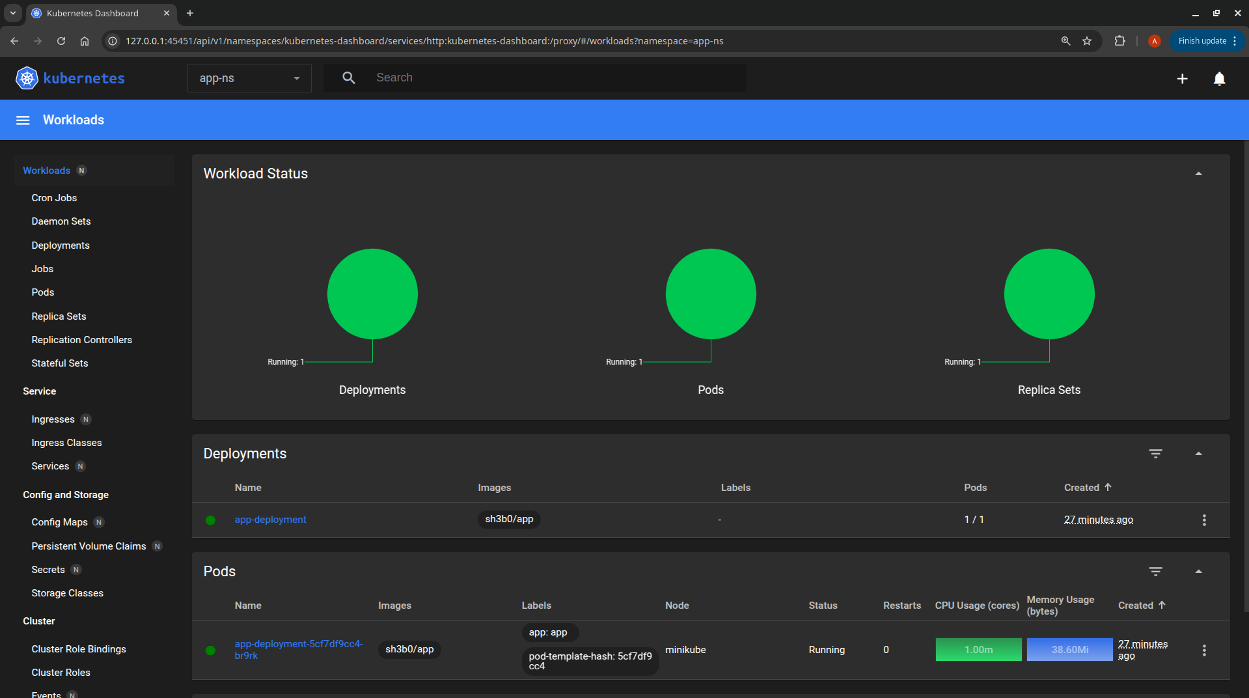
Task: Open actions menu for pod row
Action: [x=1204, y=650]
